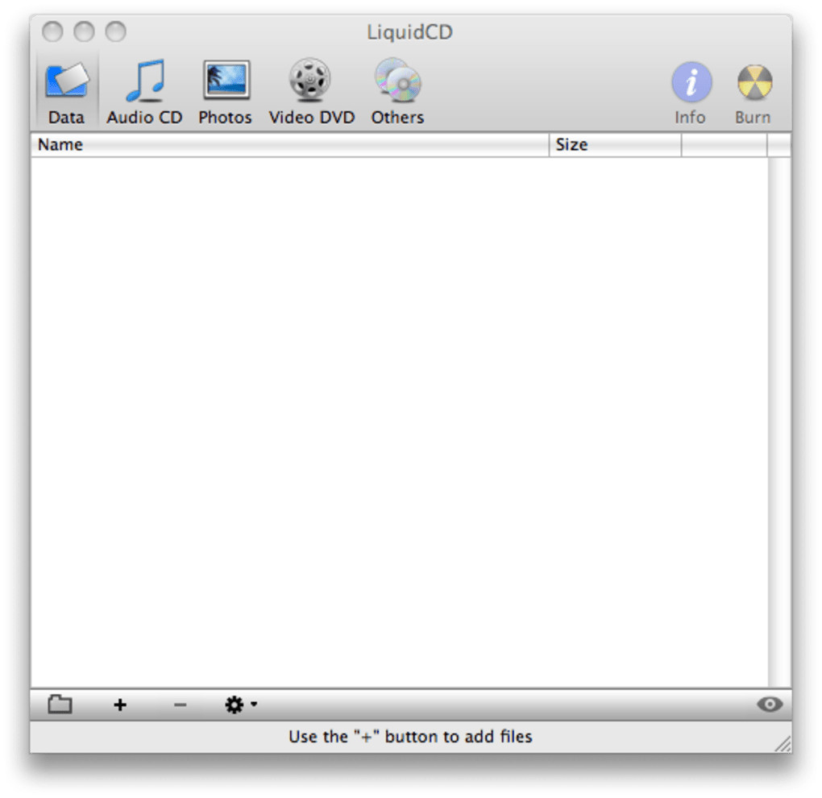Screen dimensions: 822x798
Task: Show disc Info panel
Action: click(x=691, y=93)
